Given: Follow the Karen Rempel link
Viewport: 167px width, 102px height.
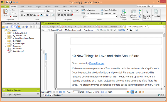Looking at the screenshot, I should pos(97,63).
